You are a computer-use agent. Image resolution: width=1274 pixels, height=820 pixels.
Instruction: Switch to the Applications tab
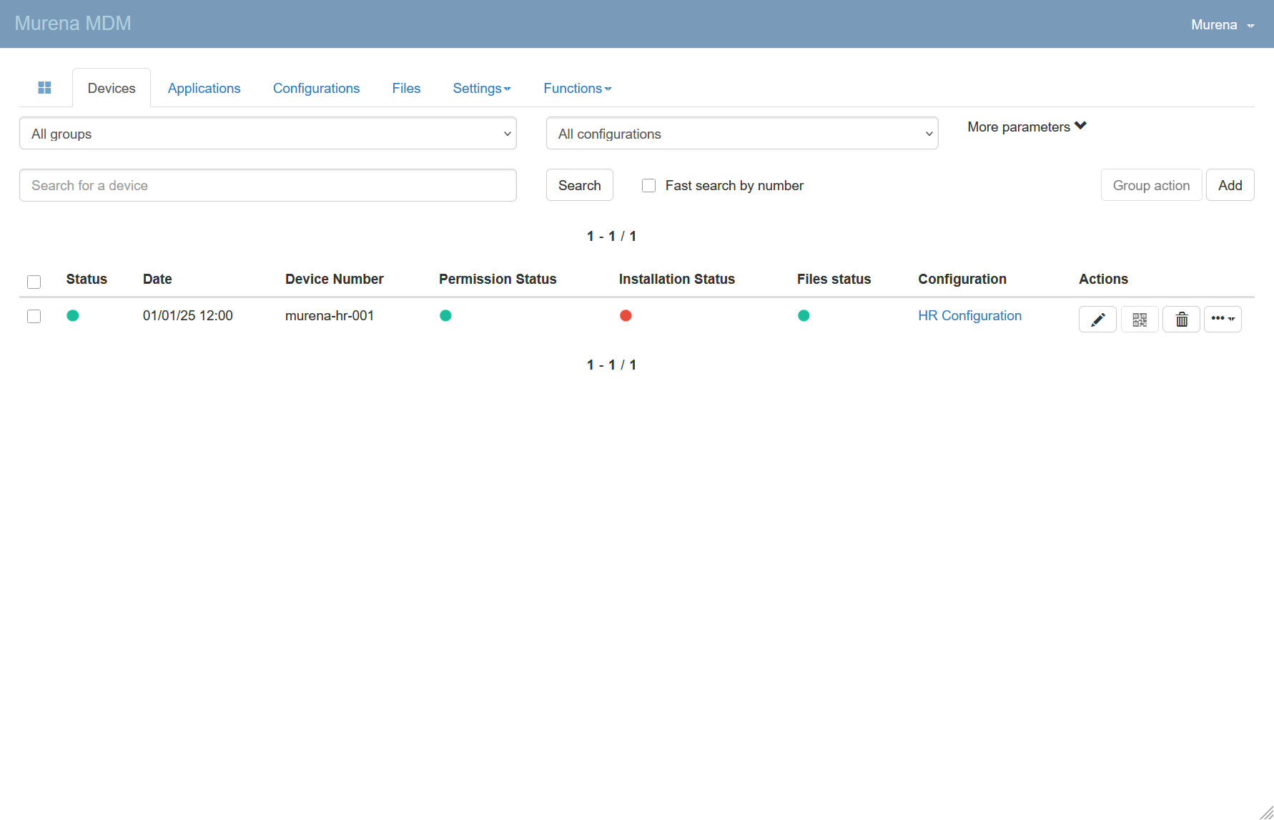pyautogui.click(x=204, y=88)
